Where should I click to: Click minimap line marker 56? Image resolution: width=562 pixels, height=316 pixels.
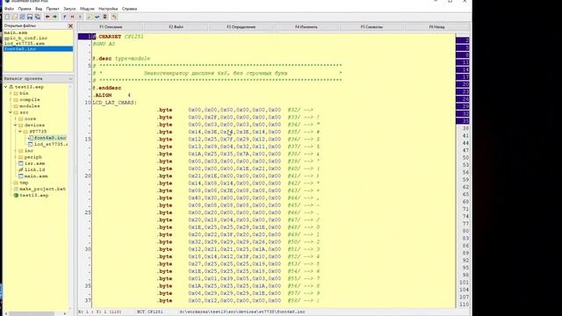465,172
